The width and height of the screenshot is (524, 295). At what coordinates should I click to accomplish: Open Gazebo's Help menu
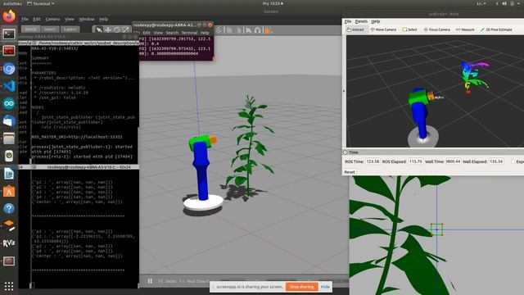click(103, 19)
